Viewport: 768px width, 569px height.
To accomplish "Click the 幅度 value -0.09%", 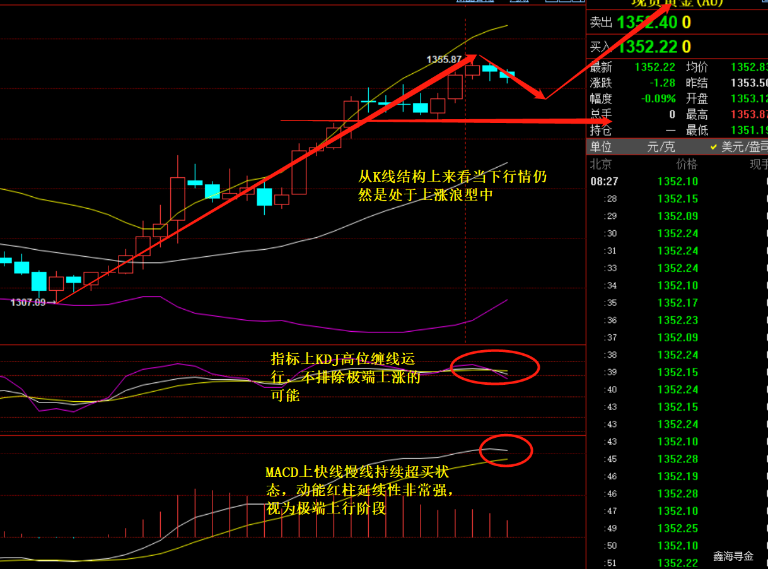I will tap(658, 98).
